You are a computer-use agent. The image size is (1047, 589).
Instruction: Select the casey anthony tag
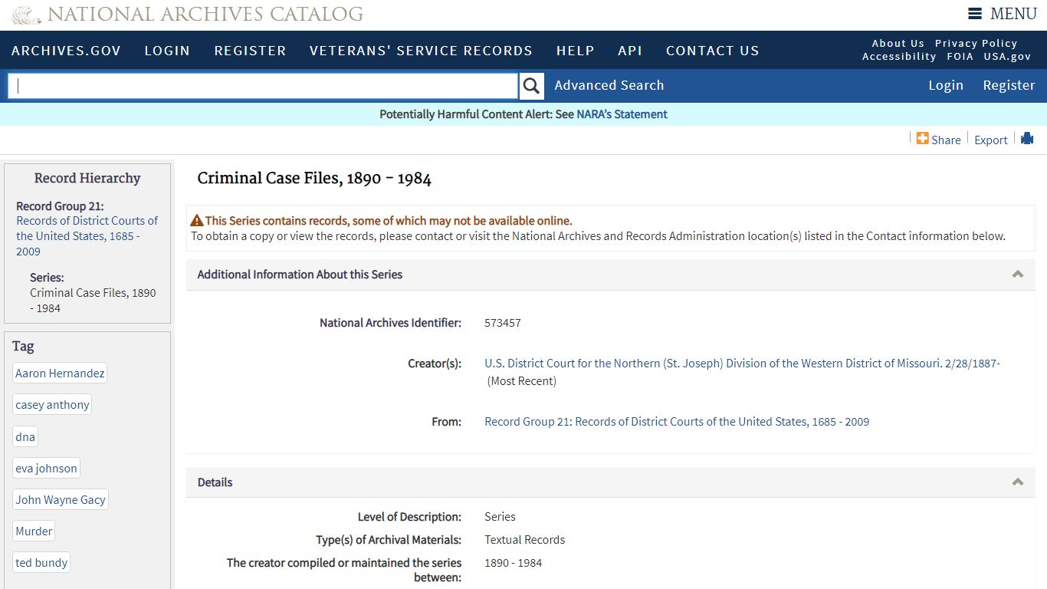(52, 405)
